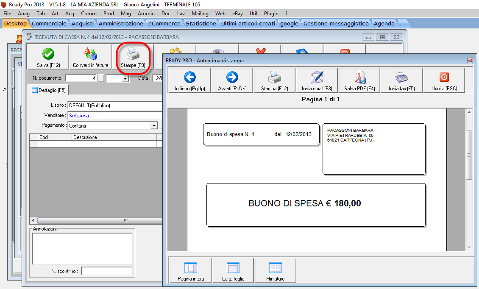This screenshot has width=479, height=289.
Task: Open the Doc menu
Action: coord(166,14)
